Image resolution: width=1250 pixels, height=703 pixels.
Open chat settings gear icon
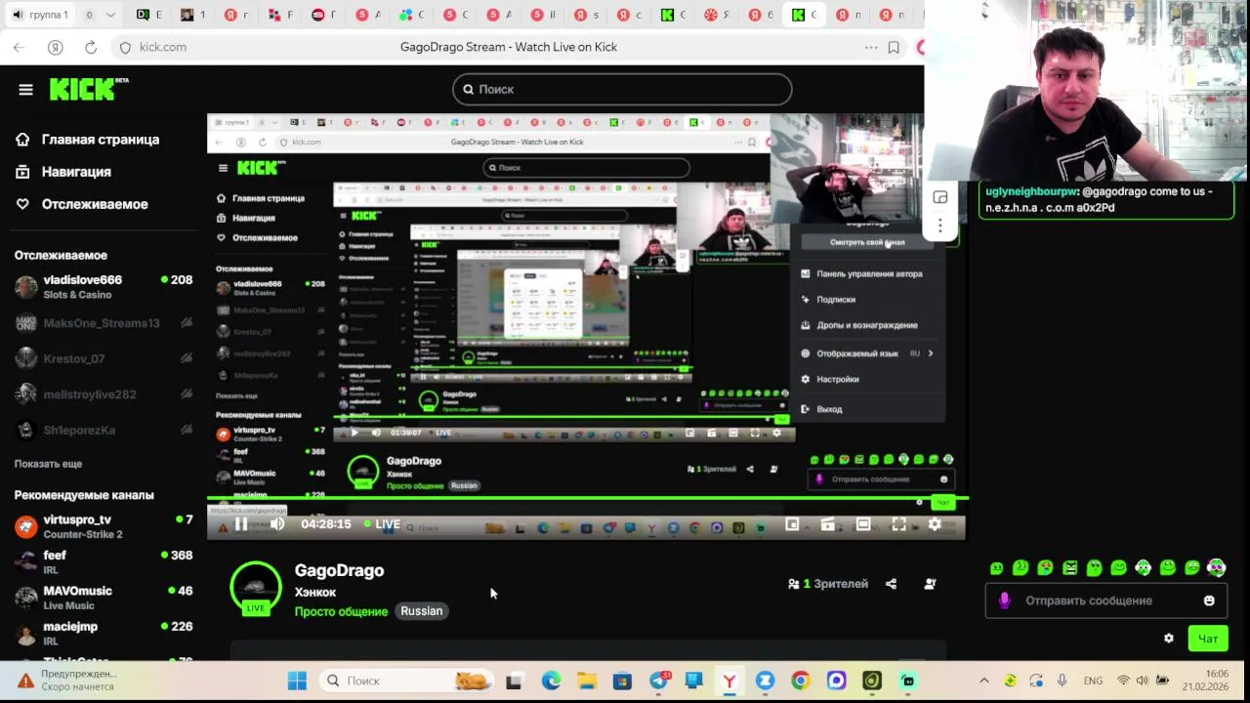[x=1169, y=639]
